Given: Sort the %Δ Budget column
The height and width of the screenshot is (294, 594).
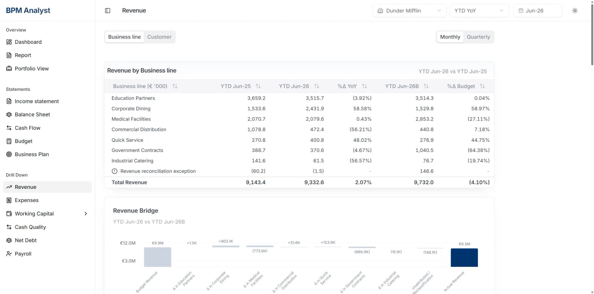Looking at the screenshot, I should pyautogui.click(x=482, y=86).
